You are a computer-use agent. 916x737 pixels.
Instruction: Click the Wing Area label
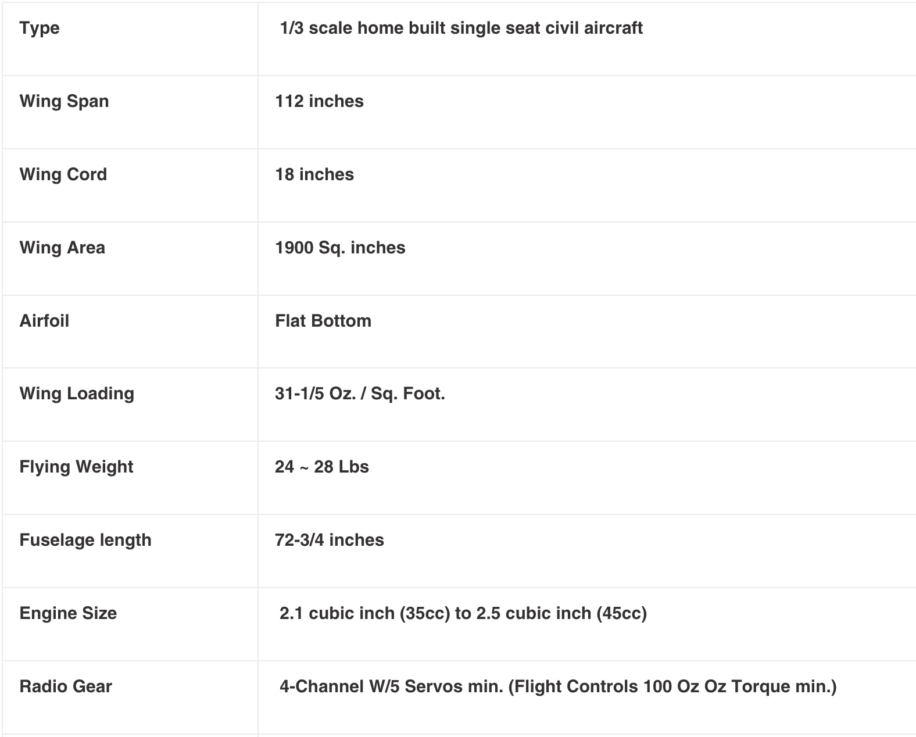coord(62,248)
